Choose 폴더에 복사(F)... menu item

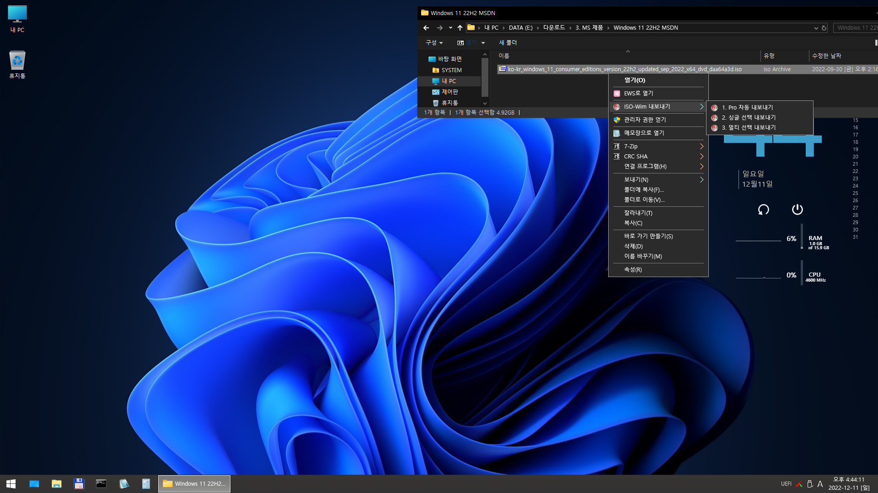click(658, 189)
